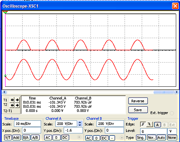Select rising edge trigger icon
The width and height of the screenshot is (180, 142).
tap(143, 124)
